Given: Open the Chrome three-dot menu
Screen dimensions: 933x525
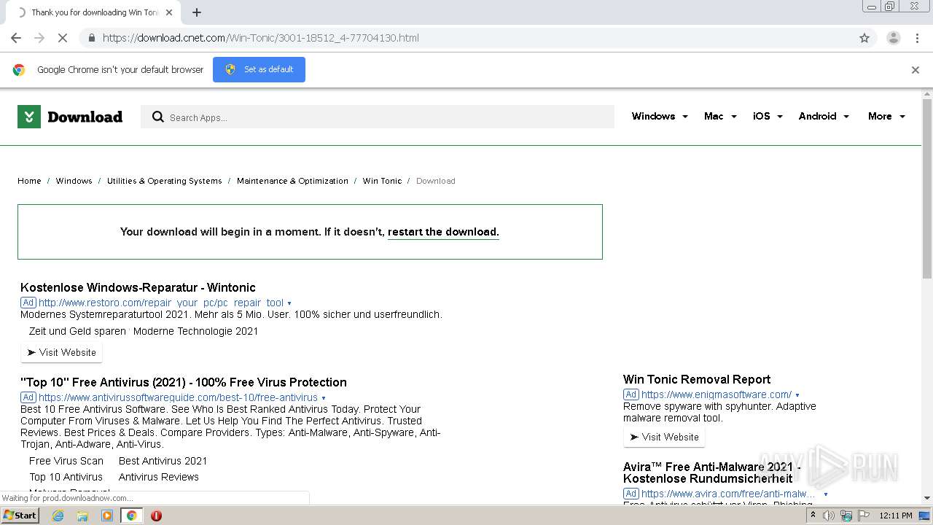Looking at the screenshot, I should click(917, 38).
